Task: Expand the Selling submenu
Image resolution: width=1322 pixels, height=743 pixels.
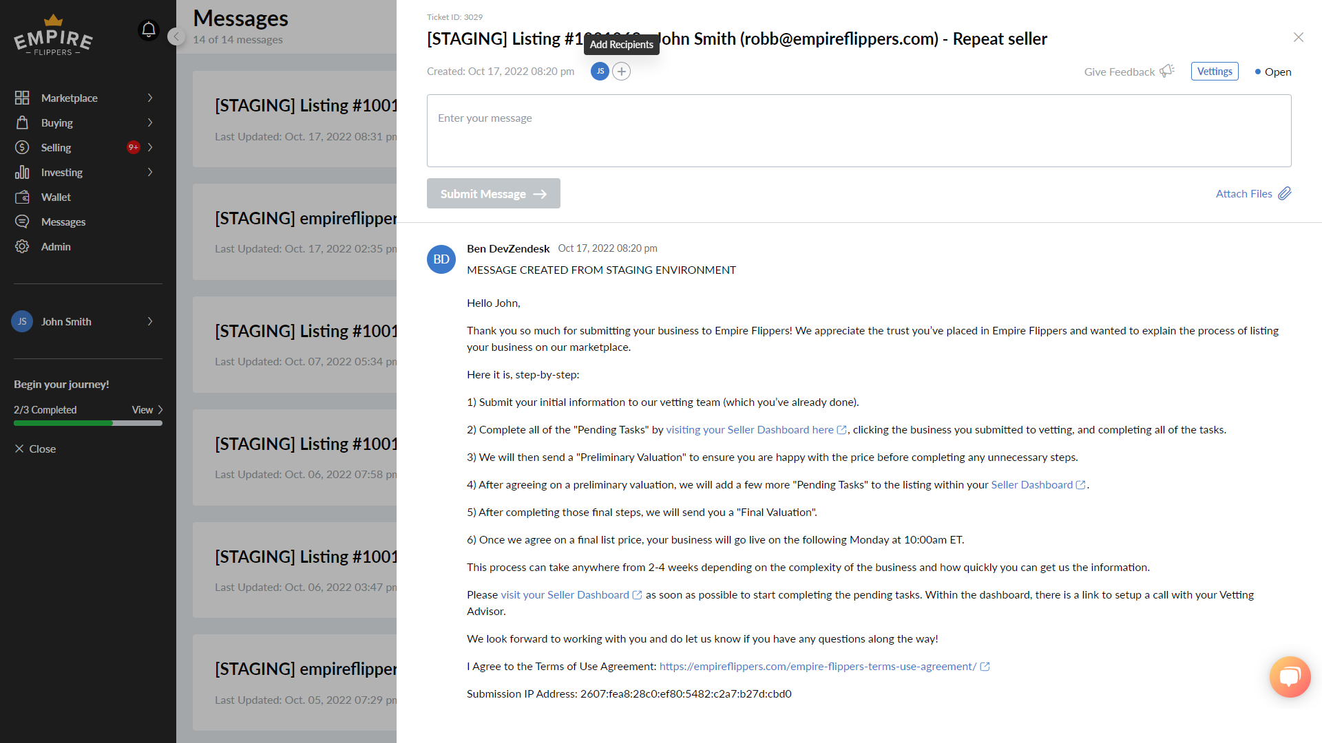Action: 150,147
